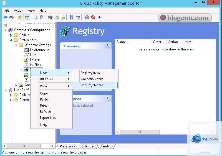Click the Paste clipboard toolbar icon
The width and height of the screenshot is (222, 156).
click(x=42, y=17)
